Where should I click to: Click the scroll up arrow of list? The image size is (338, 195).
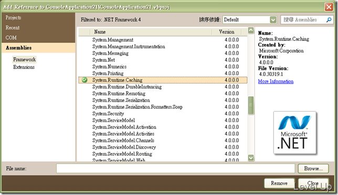251,30
